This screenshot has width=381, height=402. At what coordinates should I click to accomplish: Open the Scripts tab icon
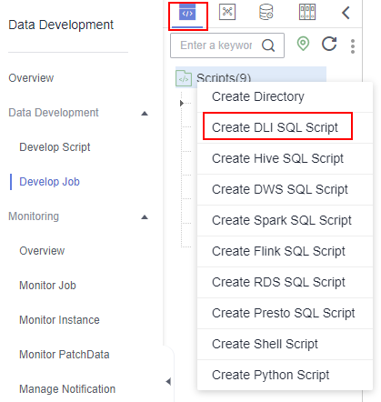[x=187, y=13]
